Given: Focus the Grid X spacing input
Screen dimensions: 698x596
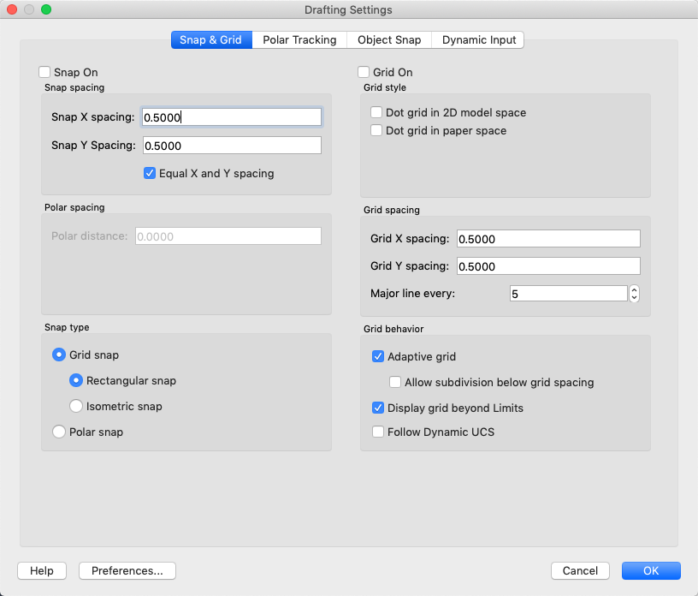Looking at the screenshot, I should pyautogui.click(x=548, y=239).
